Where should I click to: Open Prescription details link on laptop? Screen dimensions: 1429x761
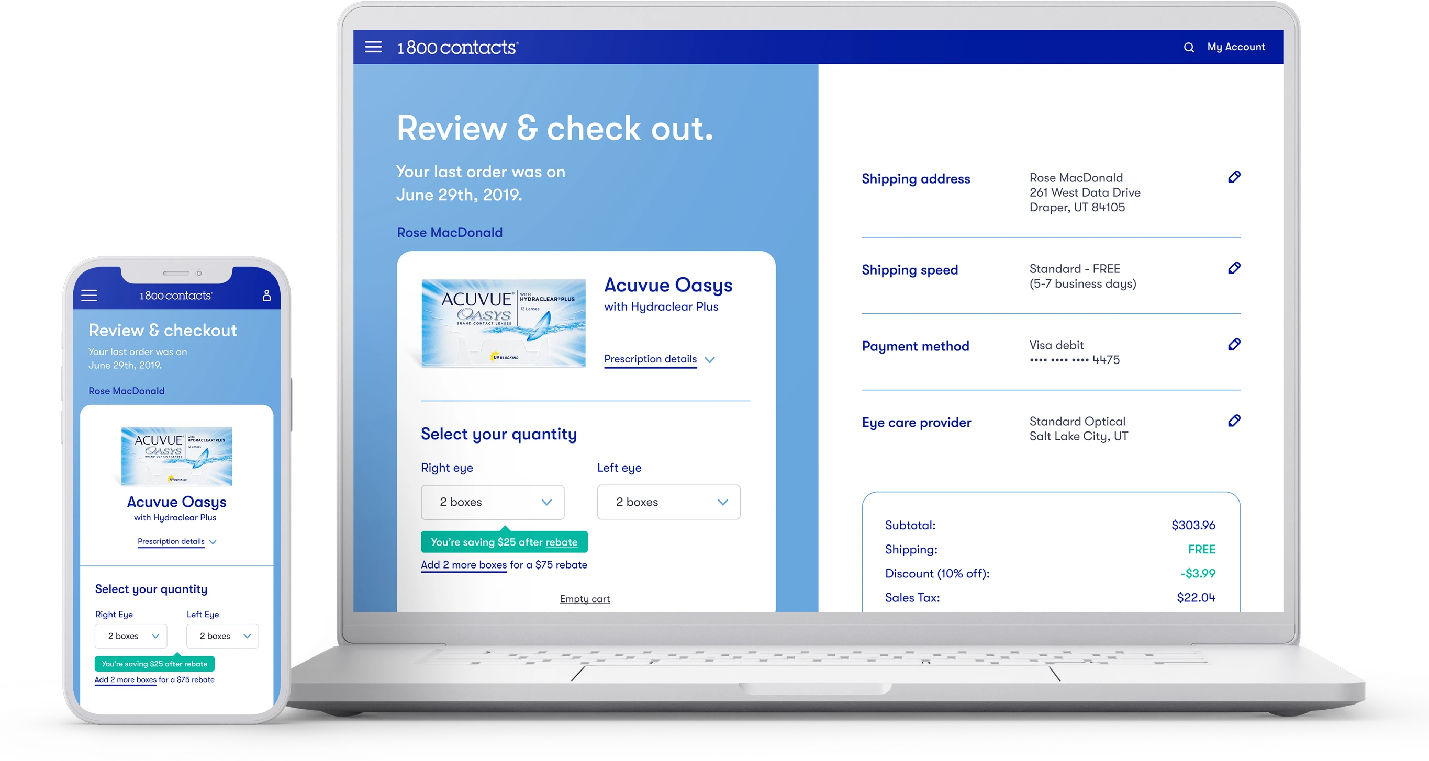click(650, 359)
